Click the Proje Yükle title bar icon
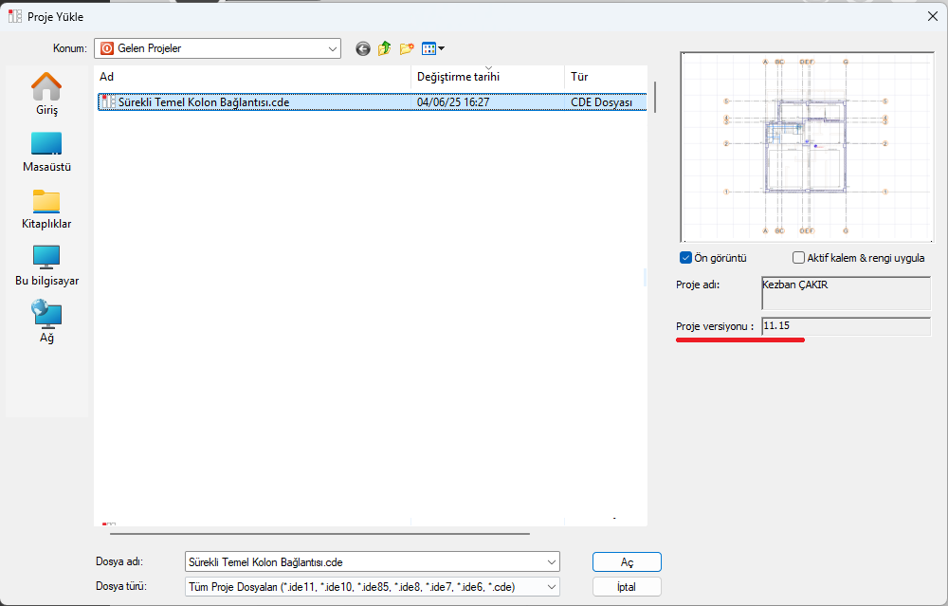Screen dimensions: 948x606 pos(15,16)
